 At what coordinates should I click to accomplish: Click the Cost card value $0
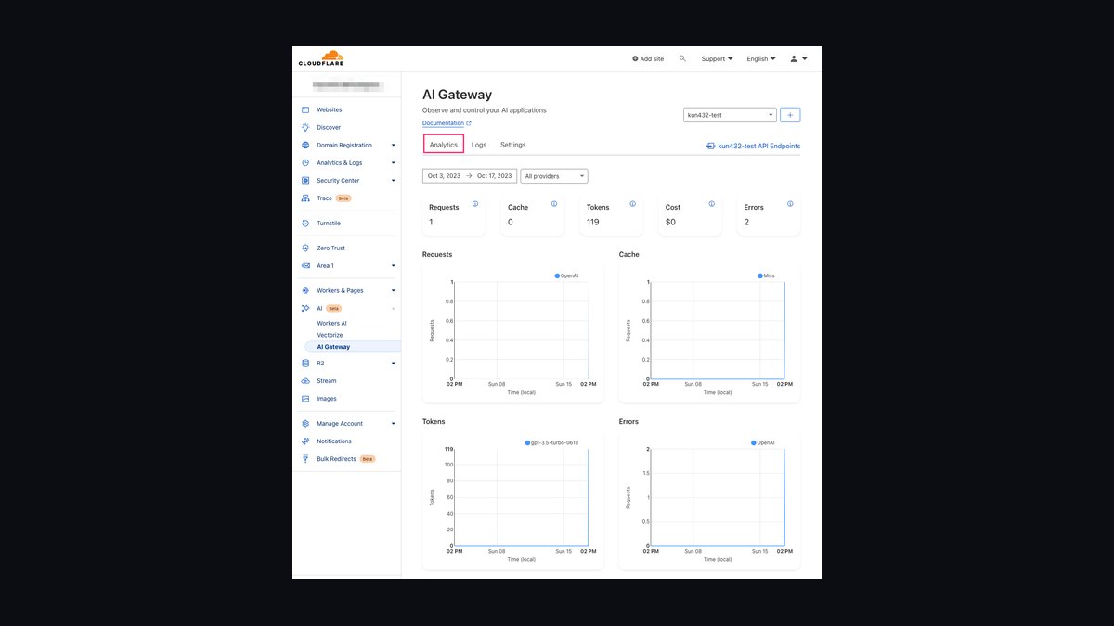[670, 223]
